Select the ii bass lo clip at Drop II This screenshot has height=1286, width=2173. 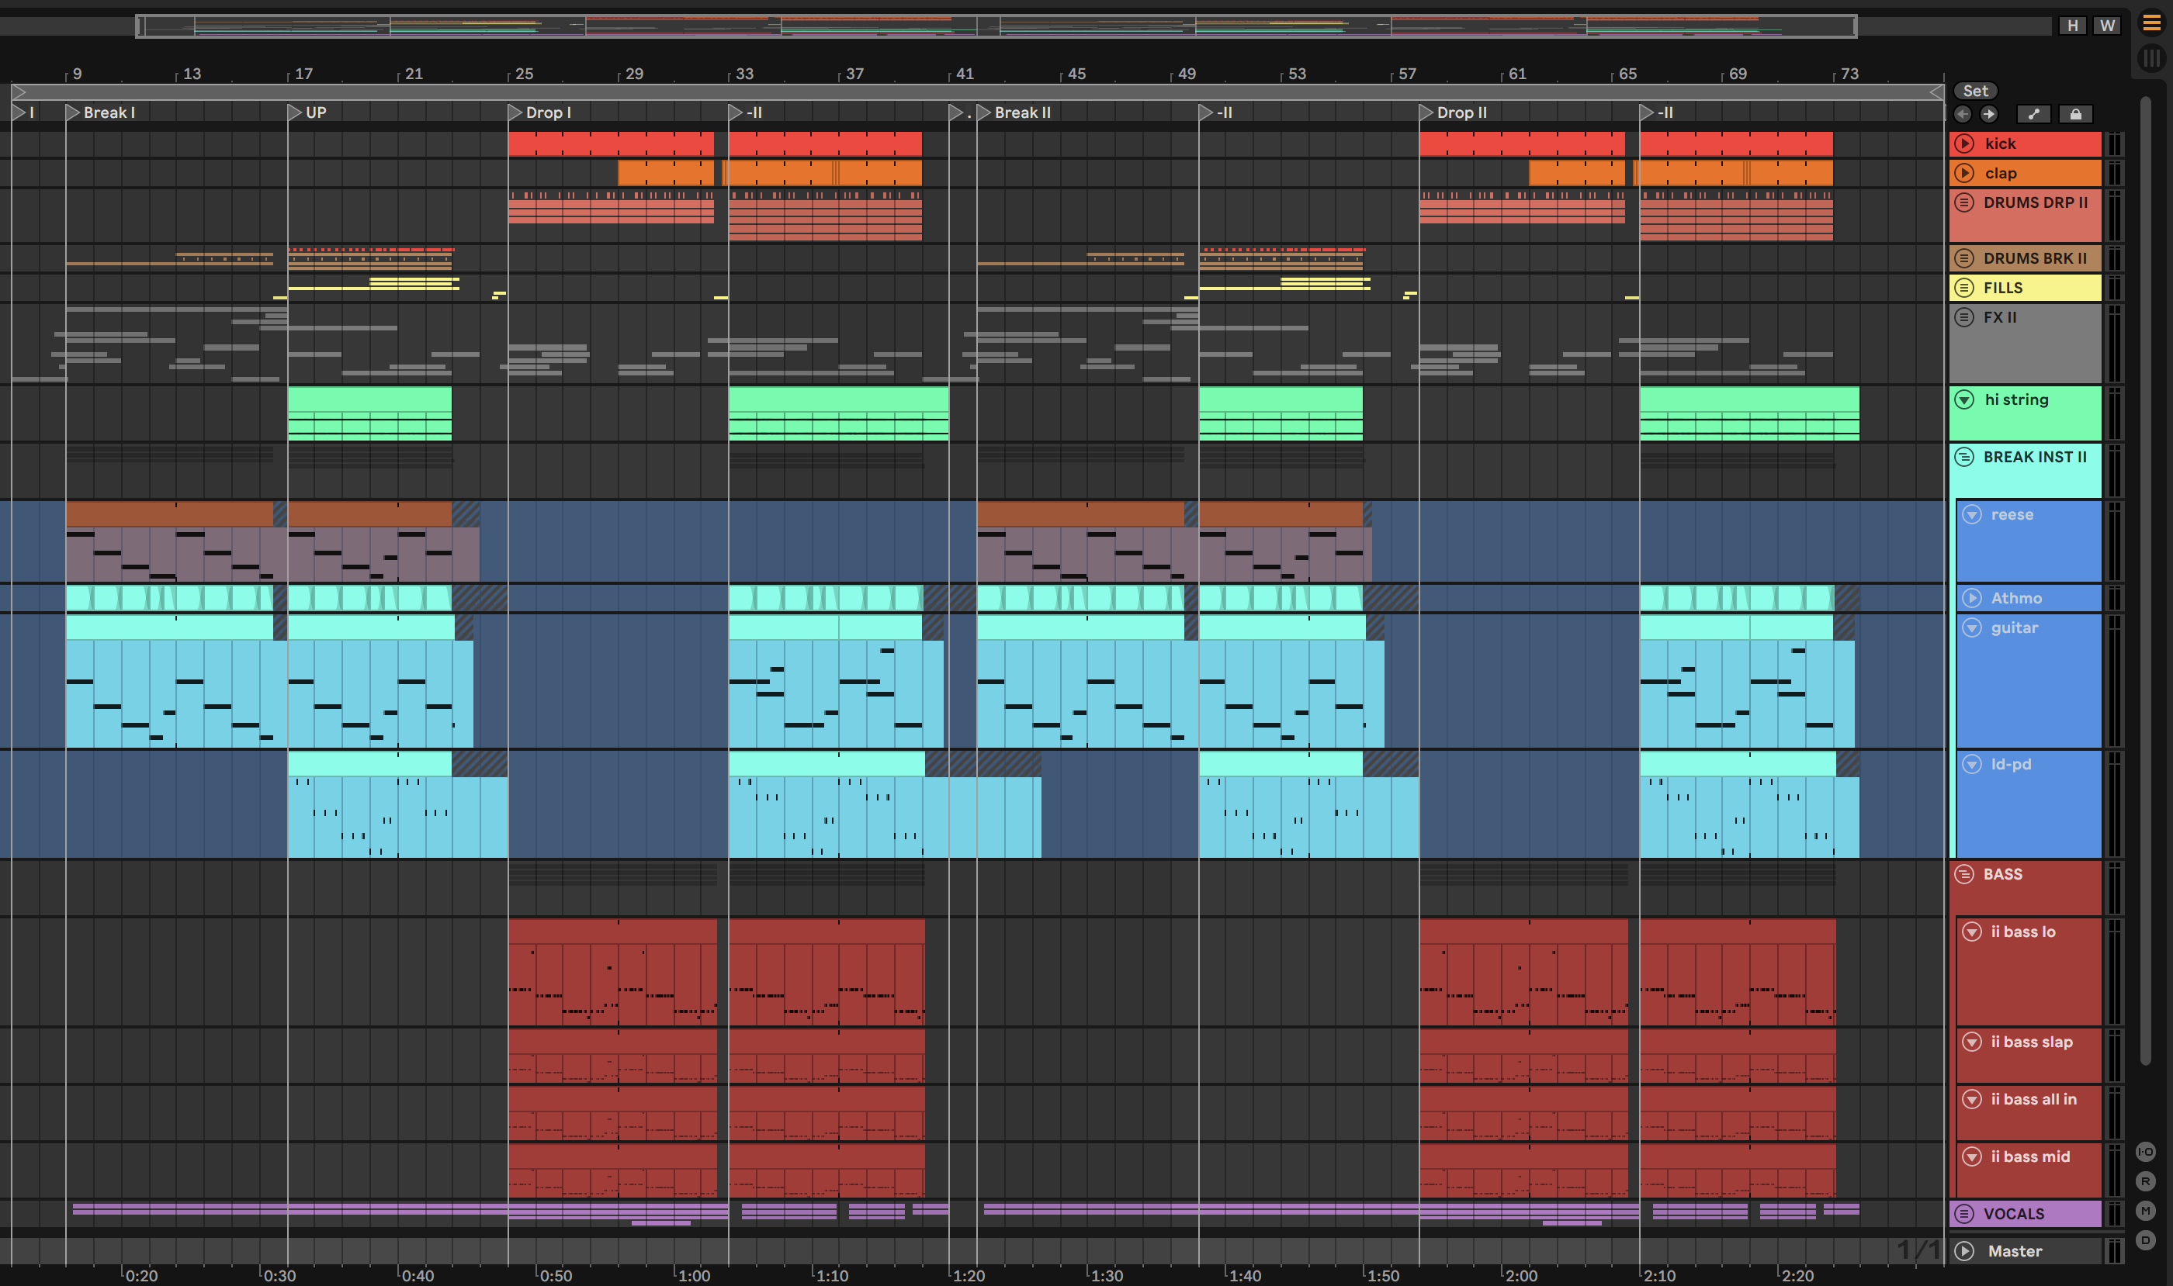[1523, 973]
